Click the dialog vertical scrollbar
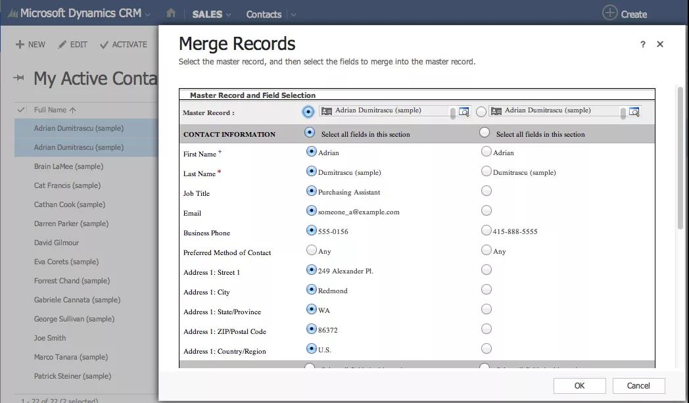689x403 pixels. click(x=680, y=158)
